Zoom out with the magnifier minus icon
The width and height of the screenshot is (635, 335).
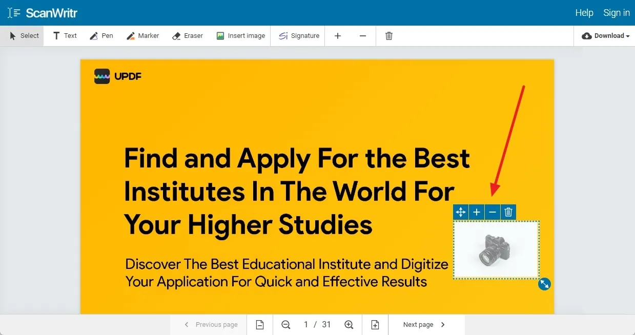[x=286, y=325]
